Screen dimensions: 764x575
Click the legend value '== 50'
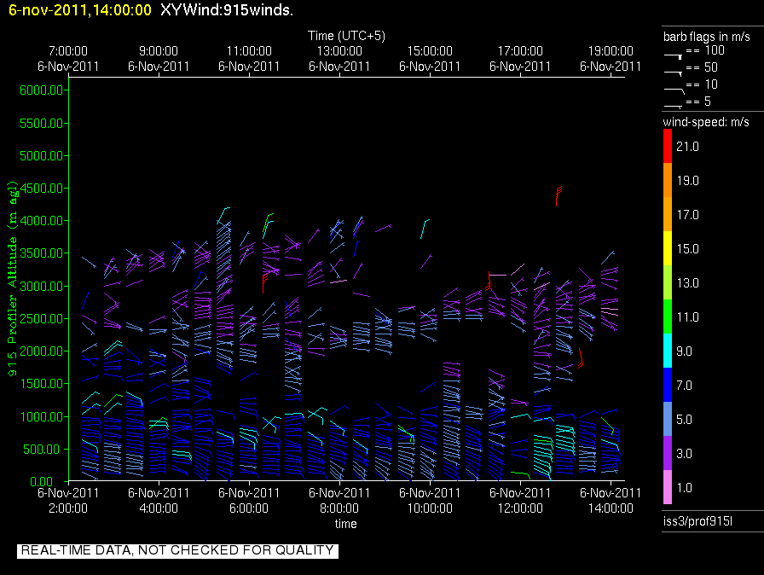coord(702,67)
